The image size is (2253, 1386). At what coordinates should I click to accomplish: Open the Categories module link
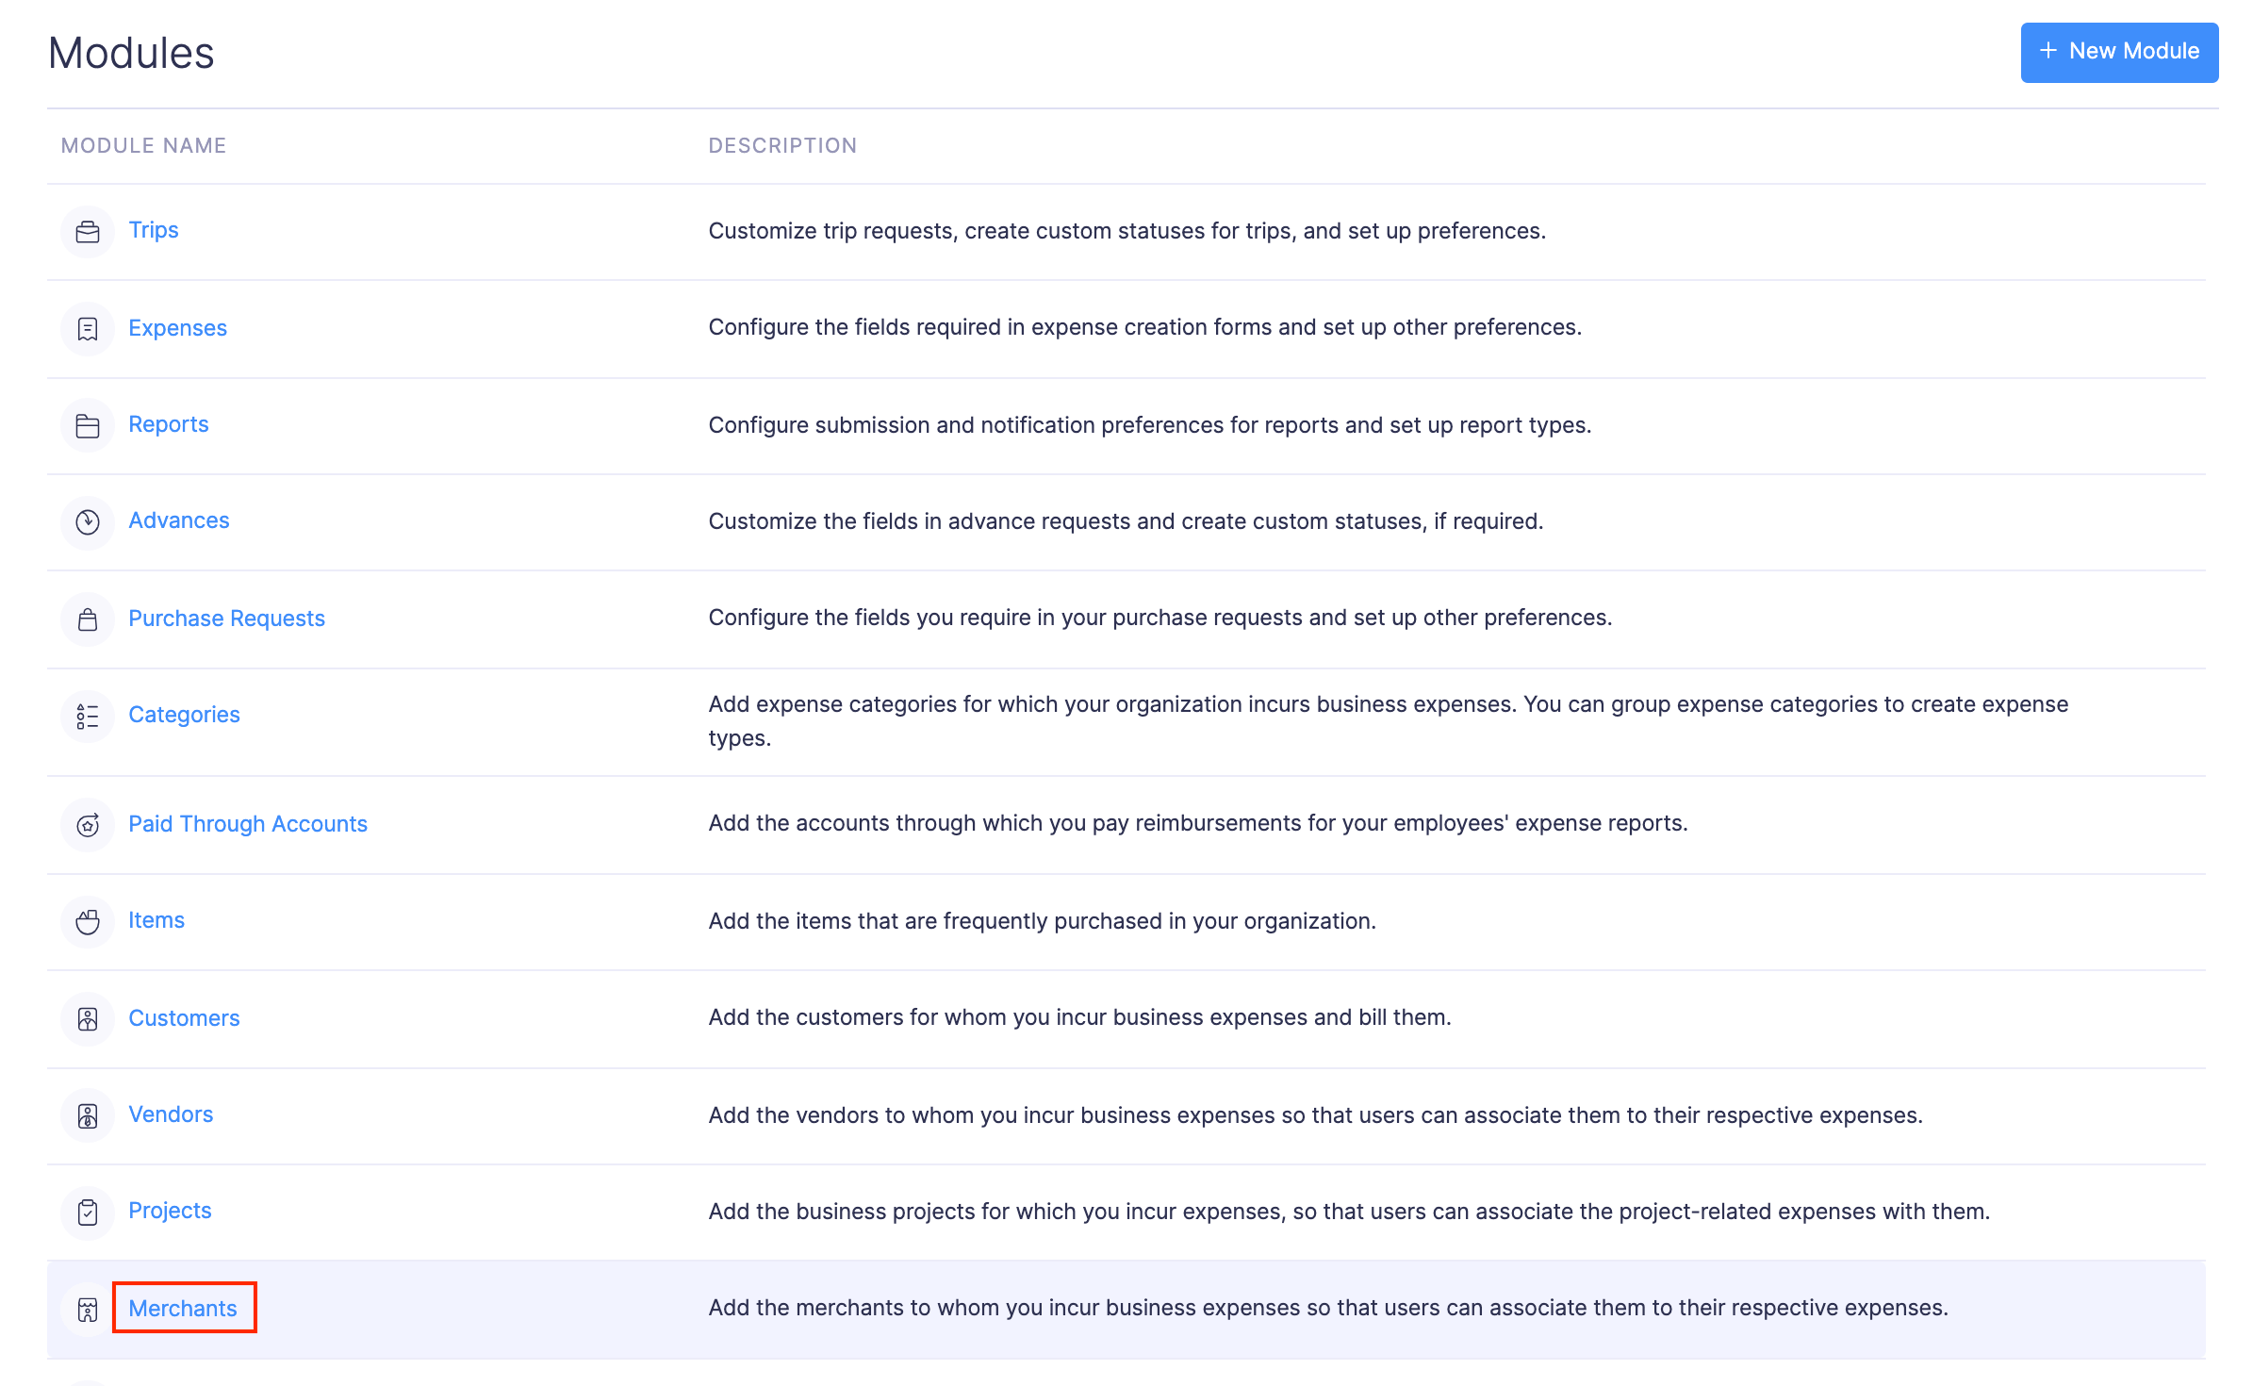tap(184, 715)
